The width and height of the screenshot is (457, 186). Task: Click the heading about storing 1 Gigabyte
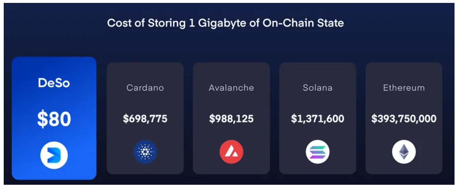click(x=225, y=23)
